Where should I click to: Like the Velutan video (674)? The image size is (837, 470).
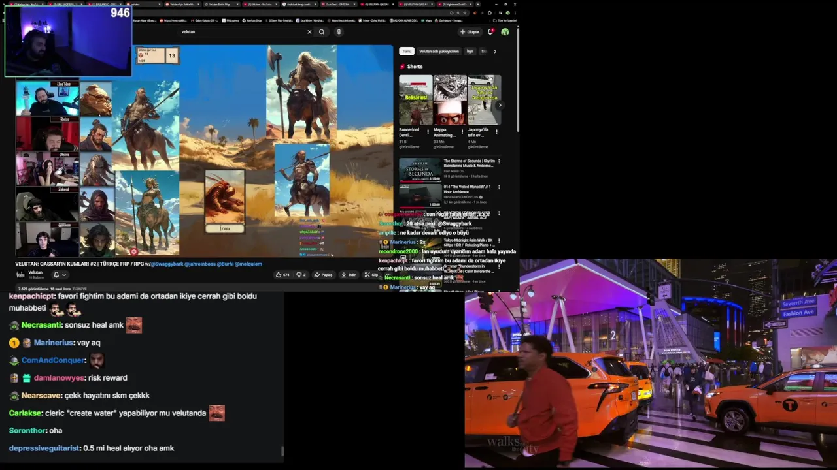(x=282, y=275)
